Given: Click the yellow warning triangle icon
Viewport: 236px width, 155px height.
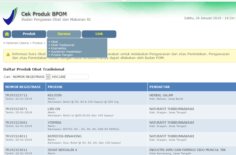Looking at the screenshot, I should [8, 54].
